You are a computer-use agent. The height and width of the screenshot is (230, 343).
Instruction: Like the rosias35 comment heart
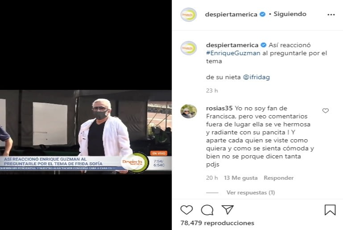pos(326,111)
